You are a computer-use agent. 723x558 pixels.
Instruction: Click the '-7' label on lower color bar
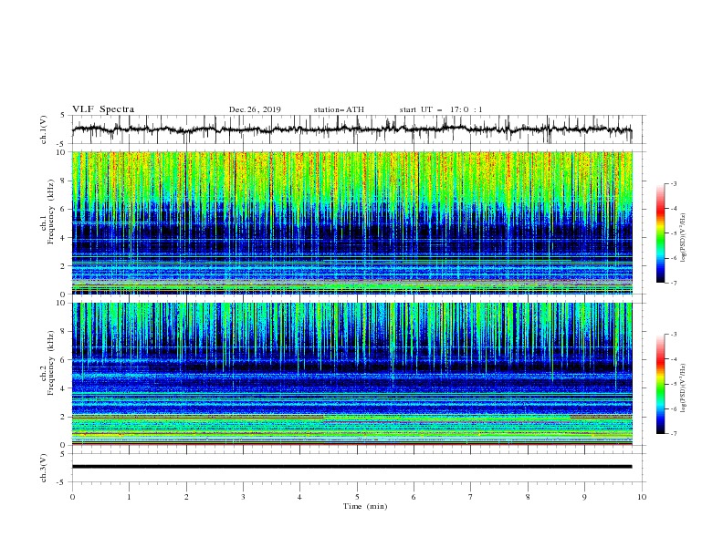pyautogui.click(x=673, y=433)
